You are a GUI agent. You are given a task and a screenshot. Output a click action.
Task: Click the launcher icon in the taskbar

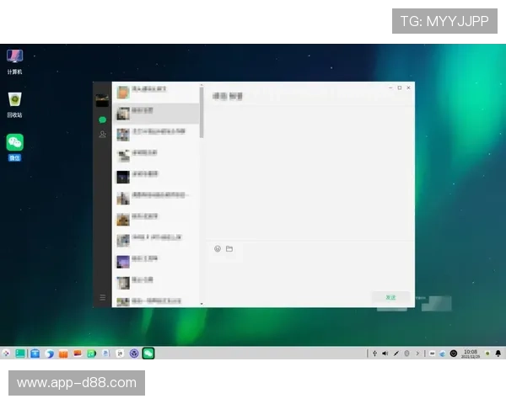(x=6, y=353)
